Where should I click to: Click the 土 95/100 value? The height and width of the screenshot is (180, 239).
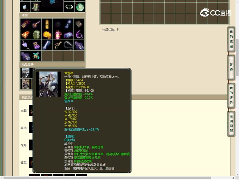(71, 126)
